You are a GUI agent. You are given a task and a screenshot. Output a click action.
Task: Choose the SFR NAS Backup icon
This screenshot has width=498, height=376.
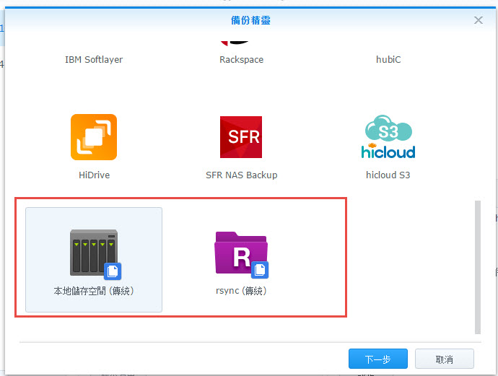tap(241, 137)
